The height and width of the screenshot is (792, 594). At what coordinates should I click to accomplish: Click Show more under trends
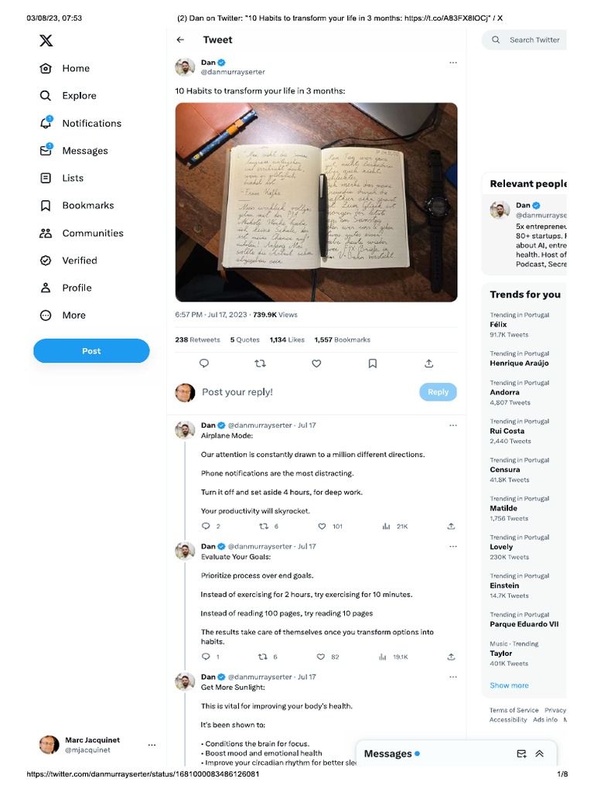click(x=509, y=685)
